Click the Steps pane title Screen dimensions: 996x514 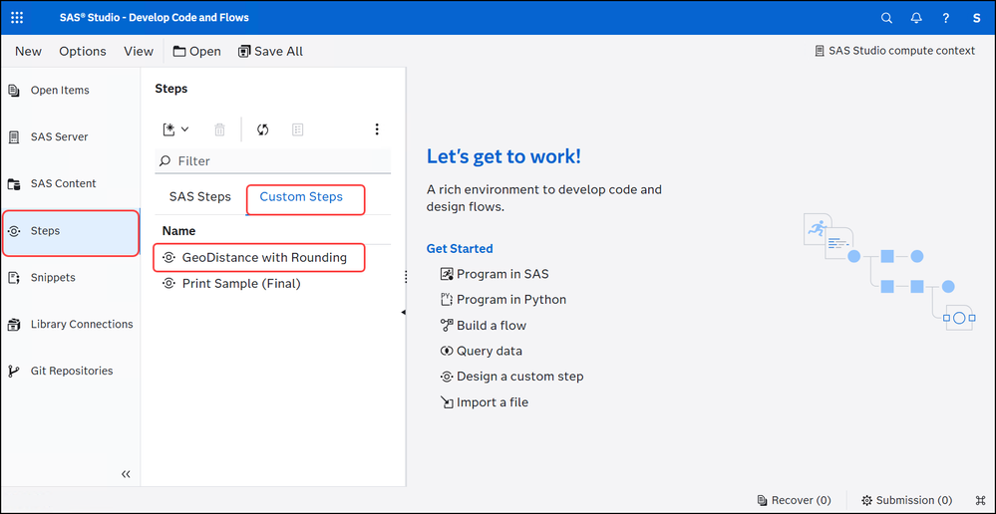tap(171, 89)
